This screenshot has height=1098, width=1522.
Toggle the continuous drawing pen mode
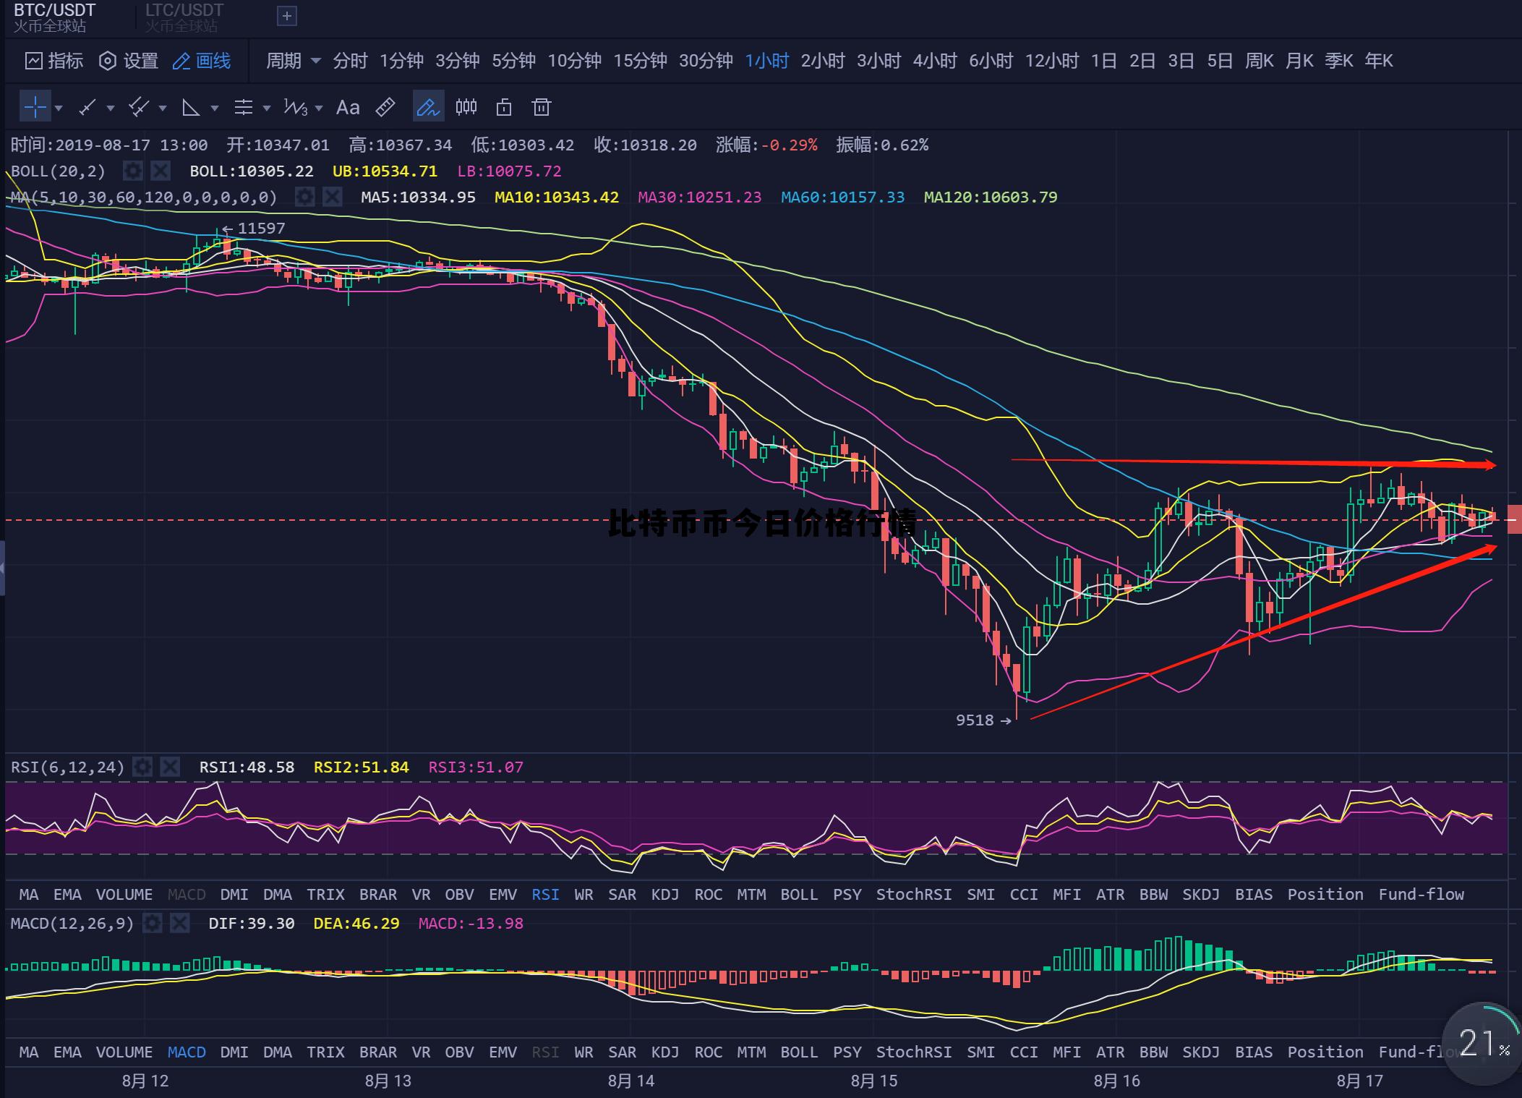[x=428, y=107]
